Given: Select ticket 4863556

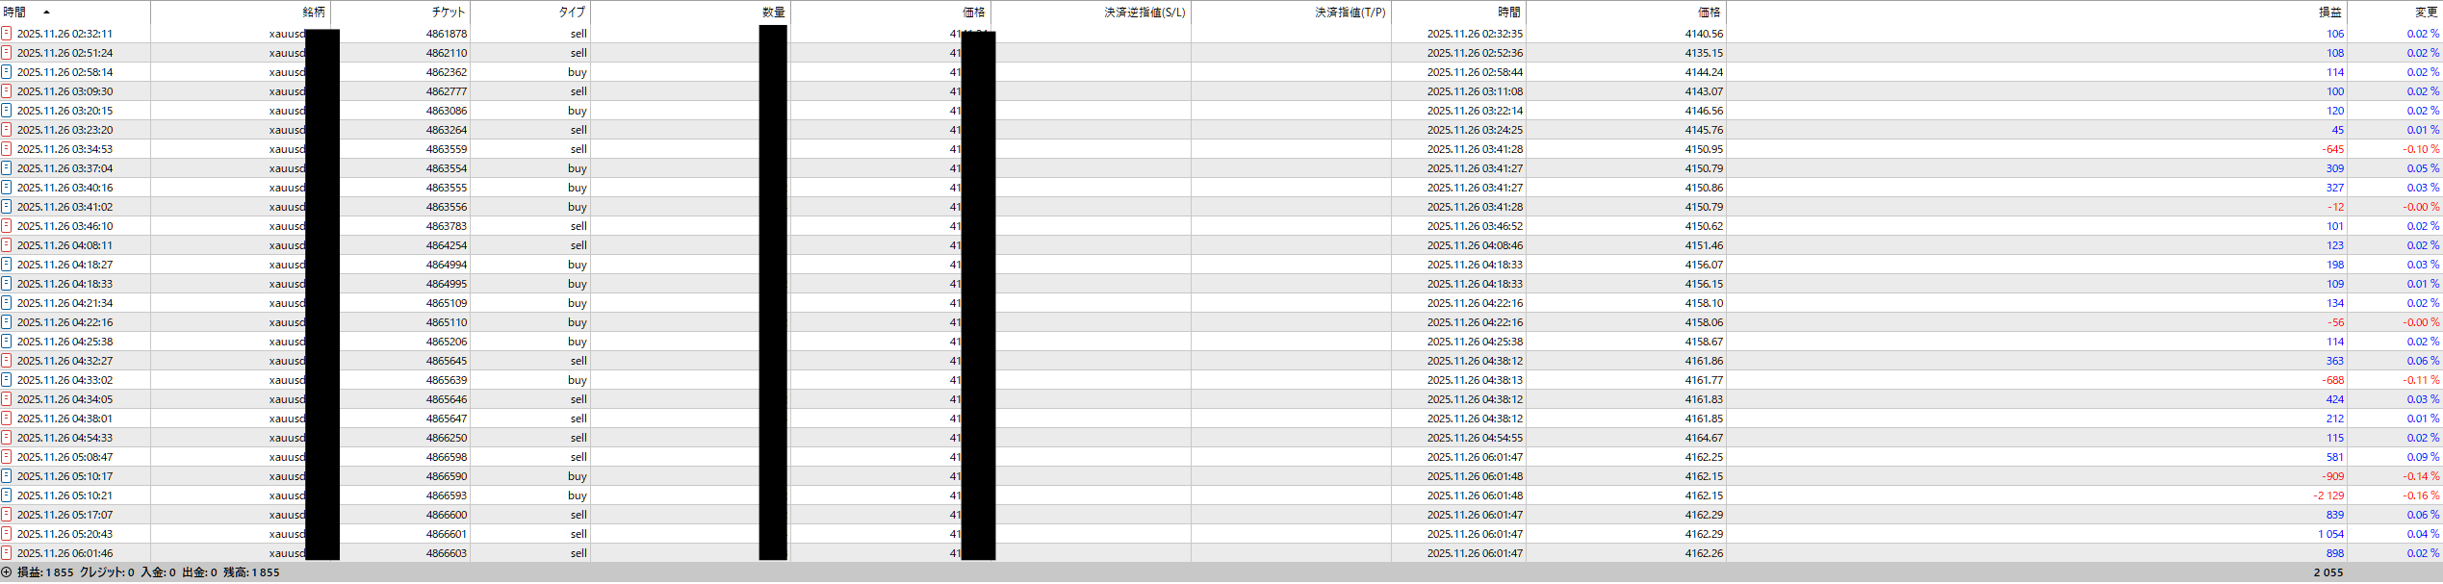Looking at the screenshot, I should click(447, 207).
